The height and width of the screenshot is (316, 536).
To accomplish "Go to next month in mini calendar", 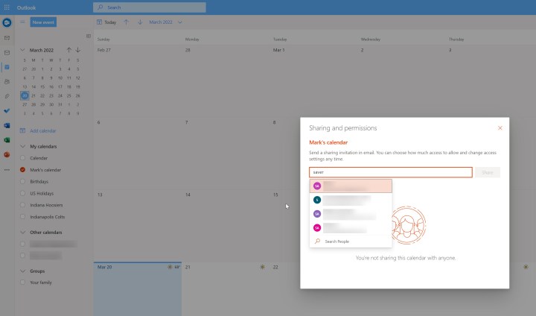I will [x=78, y=50].
